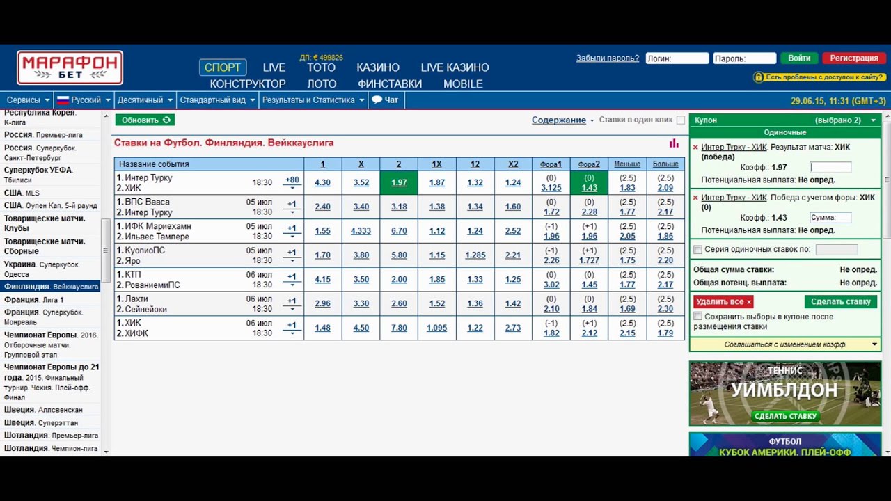Screen dimensions: 891x501
Task: Click Сделать ставку button
Action: pyautogui.click(x=841, y=301)
